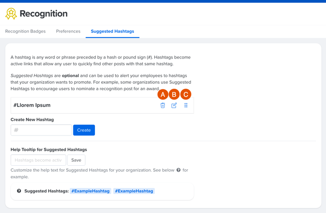Click the help icon after "See below"
The height and width of the screenshot is (213, 326).
tap(179, 170)
